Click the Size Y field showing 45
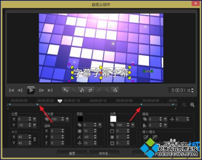This screenshot has width=202, height=160. [x=23, y=143]
